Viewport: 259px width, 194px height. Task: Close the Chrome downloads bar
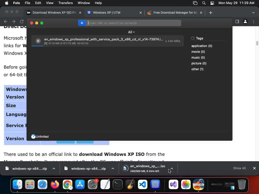coord(254,168)
